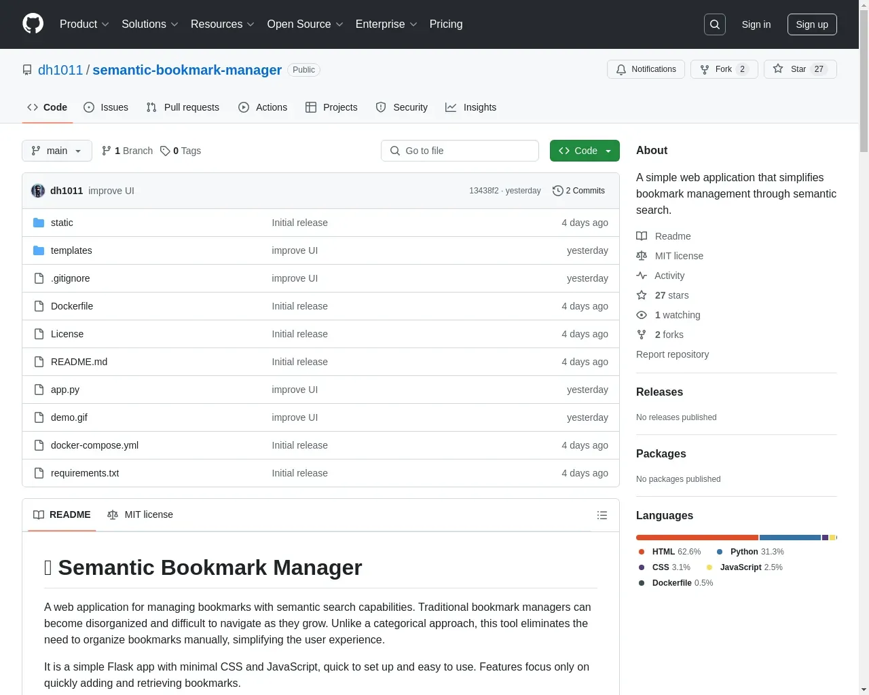Switch to the Issues tab
This screenshot has height=695, width=869.
click(x=106, y=107)
